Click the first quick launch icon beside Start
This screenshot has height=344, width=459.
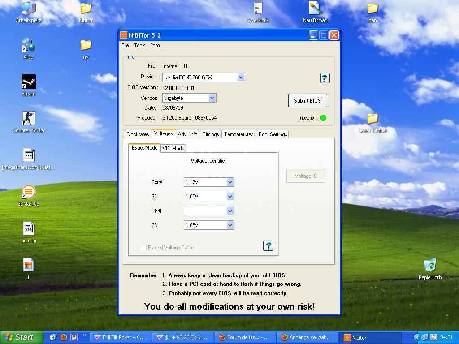click(x=53, y=337)
